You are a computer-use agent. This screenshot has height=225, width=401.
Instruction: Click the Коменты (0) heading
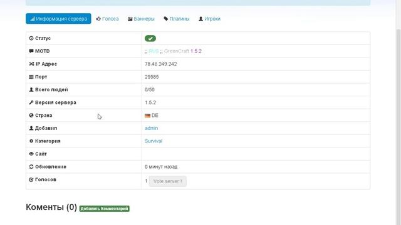tap(51, 207)
